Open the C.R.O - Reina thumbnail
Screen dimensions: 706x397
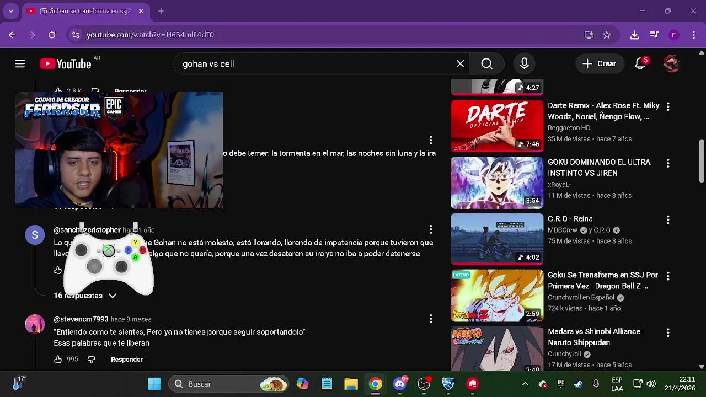(x=497, y=240)
